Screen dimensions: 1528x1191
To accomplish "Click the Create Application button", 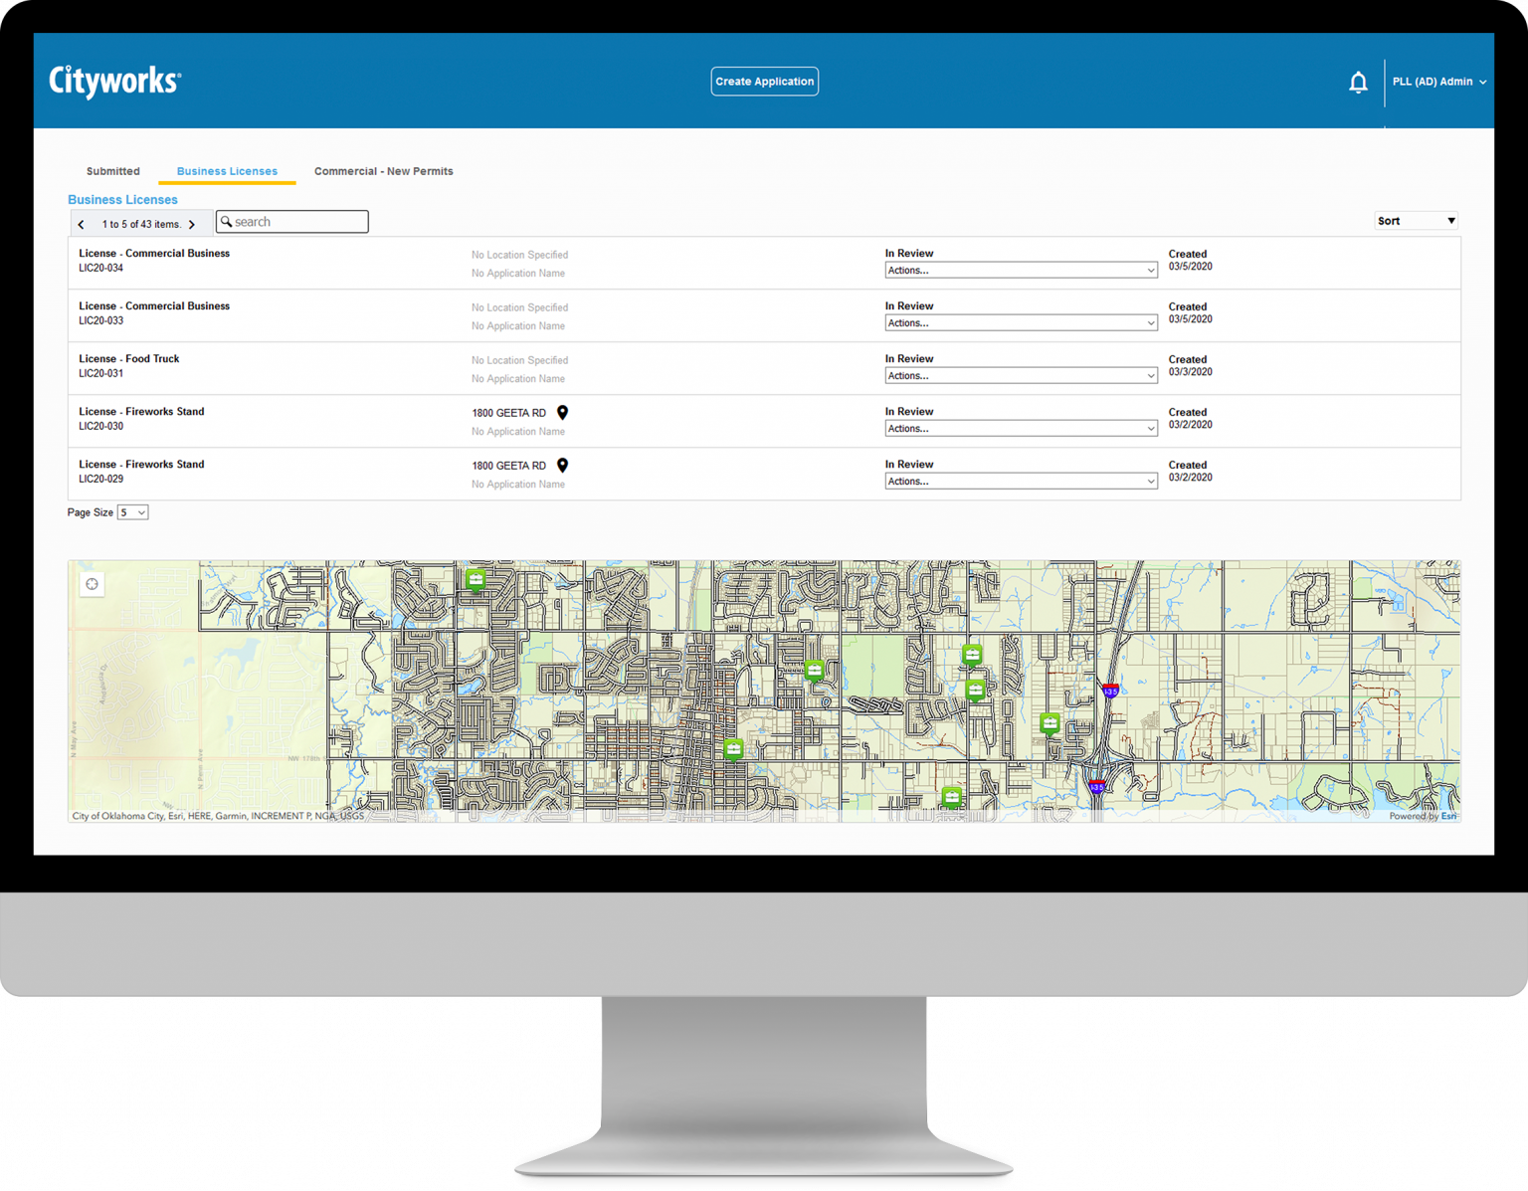I will (x=764, y=82).
